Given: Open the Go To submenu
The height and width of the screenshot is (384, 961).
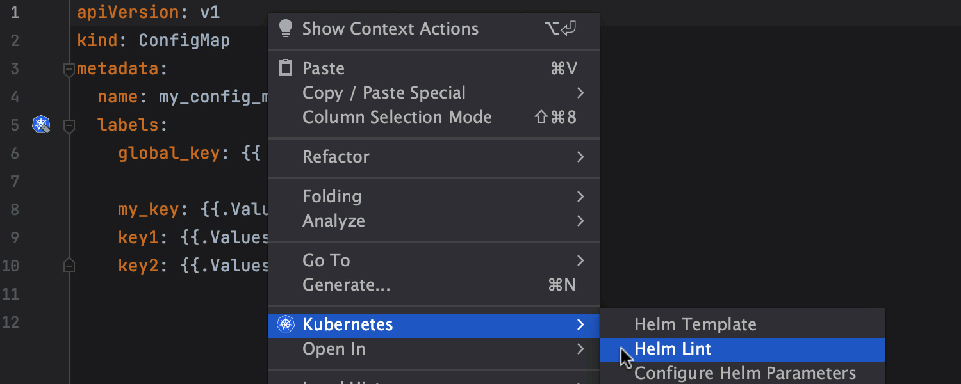Looking at the screenshot, I should point(326,260).
